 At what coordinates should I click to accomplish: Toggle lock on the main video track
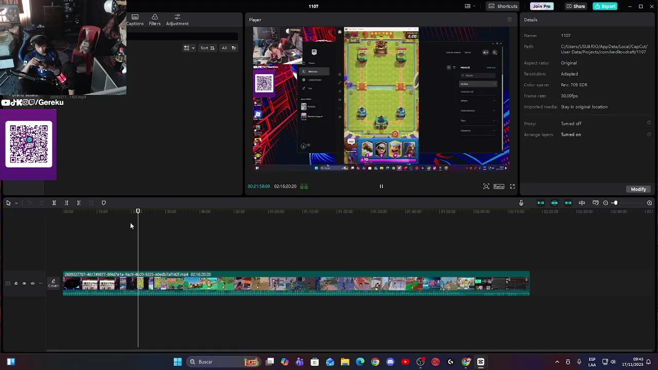tap(16, 283)
